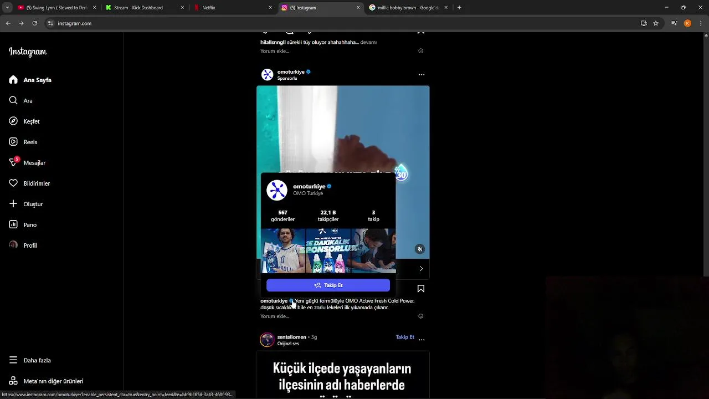Go to next slide of sponsored post

point(421,269)
